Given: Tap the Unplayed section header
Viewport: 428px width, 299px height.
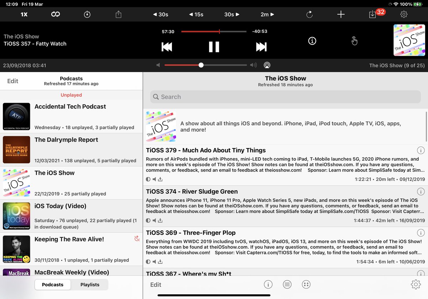Looking at the screenshot, I should (71, 95).
